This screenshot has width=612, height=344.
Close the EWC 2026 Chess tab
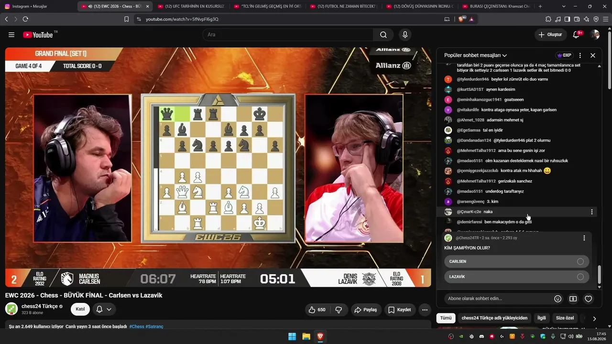coord(147,6)
